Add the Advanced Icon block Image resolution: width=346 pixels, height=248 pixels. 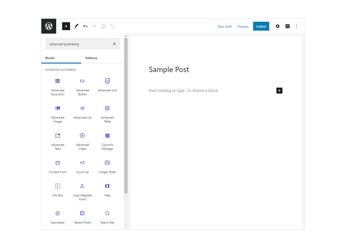click(107, 85)
